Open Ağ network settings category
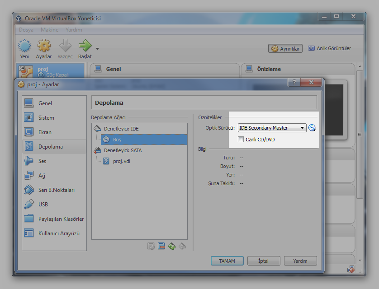Image resolution: width=379 pixels, height=289 pixels. 54,176
